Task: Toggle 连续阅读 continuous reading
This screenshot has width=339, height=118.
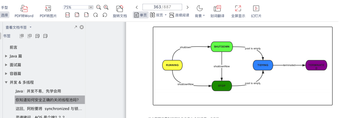Action: (x=179, y=15)
